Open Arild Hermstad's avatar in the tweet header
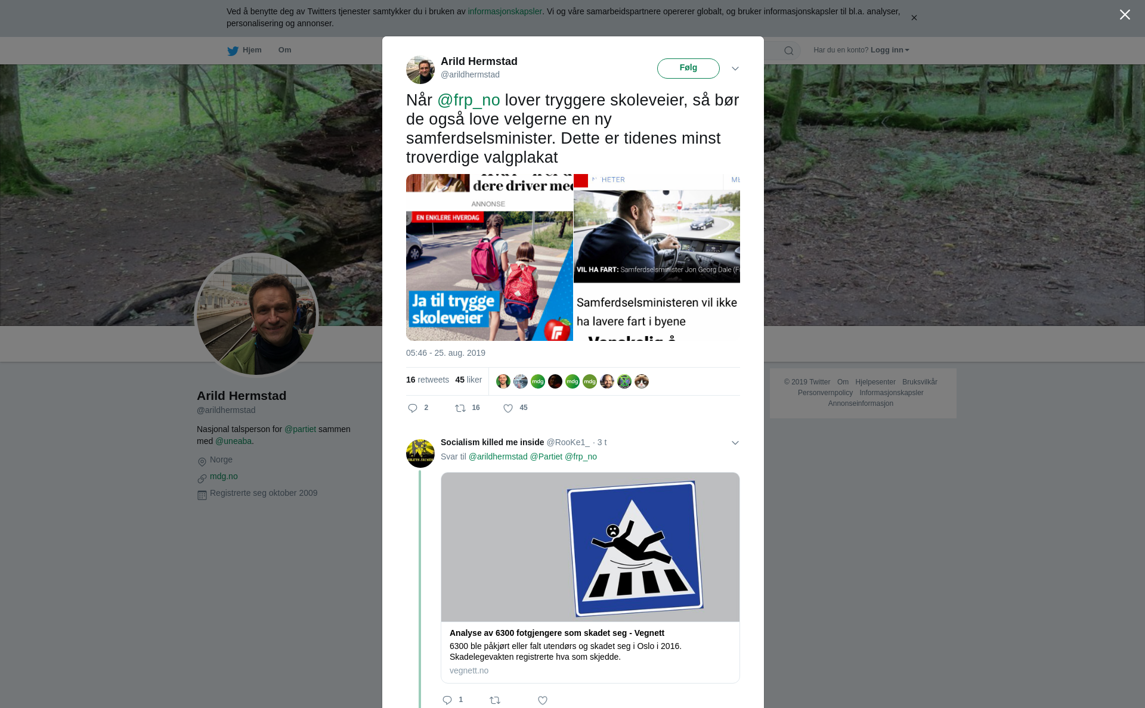Image resolution: width=1145 pixels, height=708 pixels. (420, 70)
